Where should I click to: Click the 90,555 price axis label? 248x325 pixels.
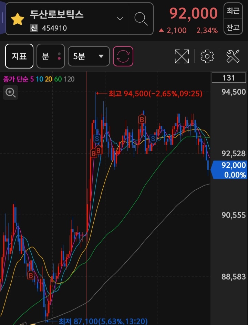[234, 215]
